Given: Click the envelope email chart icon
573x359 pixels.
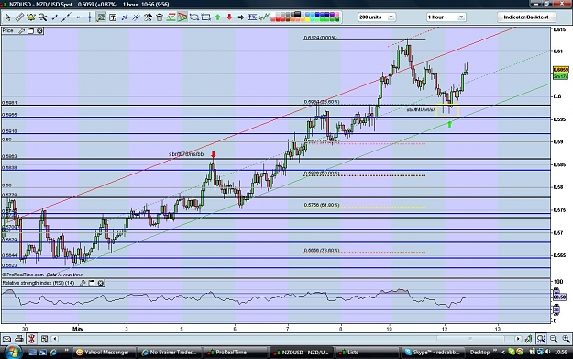Looking at the screenshot, I should click(7, 339).
